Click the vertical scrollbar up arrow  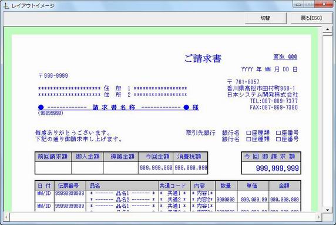pos(327,29)
